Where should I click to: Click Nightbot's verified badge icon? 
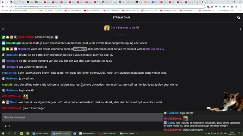(16, 49)
